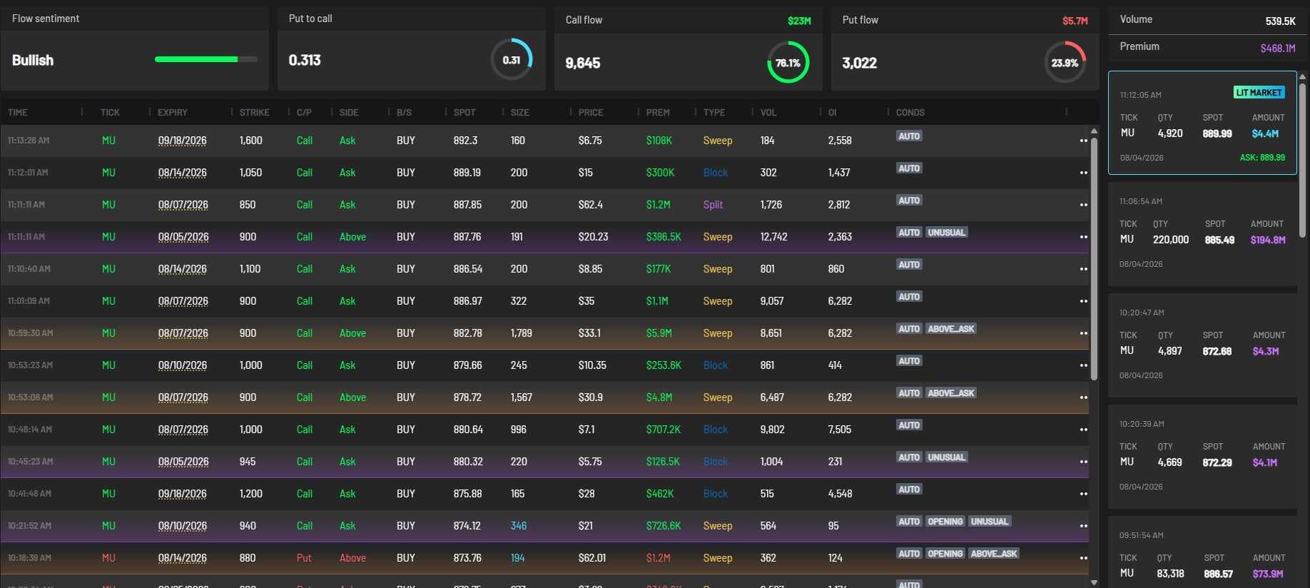Image resolution: width=1310 pixels, height=588 pixels.
Task: Open the row menu for the 880 Put trade
Action: [x=1083, y=558]
